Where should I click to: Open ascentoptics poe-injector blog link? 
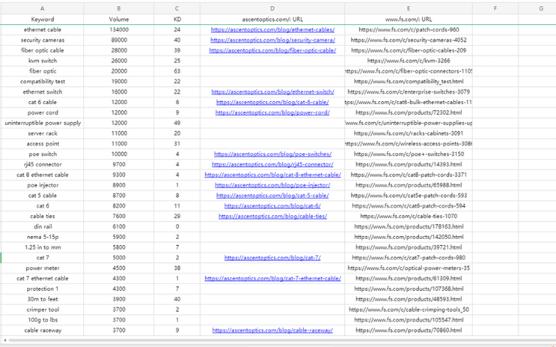(x=272, y=185)
